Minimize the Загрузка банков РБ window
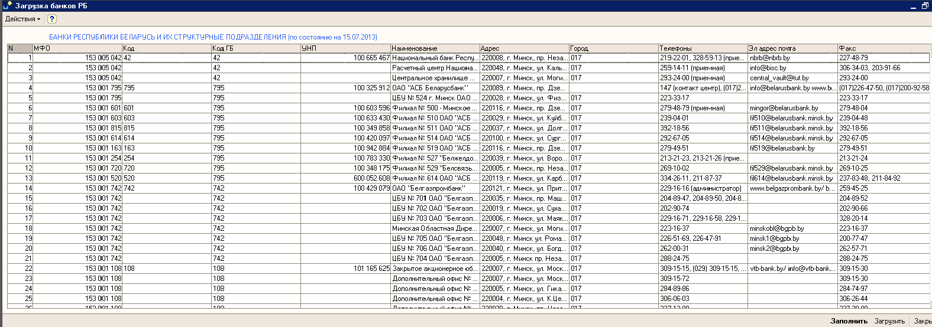The height and width of the screenshot is (327, 932). [913, 6]
